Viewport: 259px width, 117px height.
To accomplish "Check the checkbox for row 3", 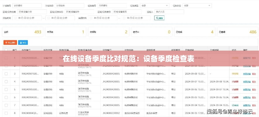I will click(6, 74).
